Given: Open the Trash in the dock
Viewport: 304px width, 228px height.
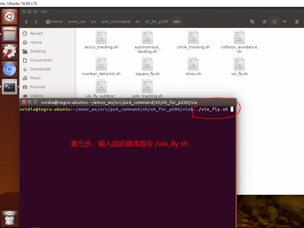Looking at the screenshot, I should [9, 218].
